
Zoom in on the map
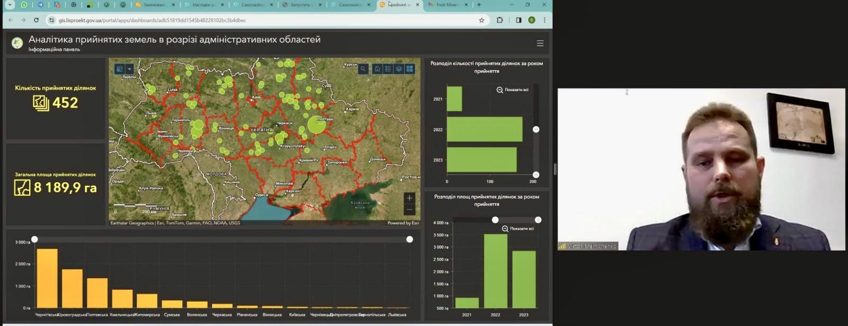point(409,198)
